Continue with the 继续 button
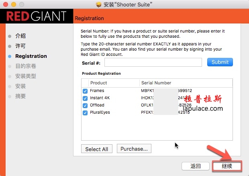 click(227, 166)
